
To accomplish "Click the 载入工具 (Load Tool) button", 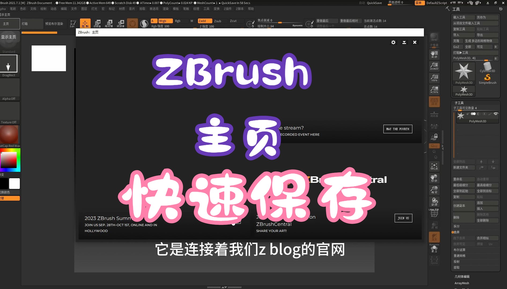I will tap(464, 17).
